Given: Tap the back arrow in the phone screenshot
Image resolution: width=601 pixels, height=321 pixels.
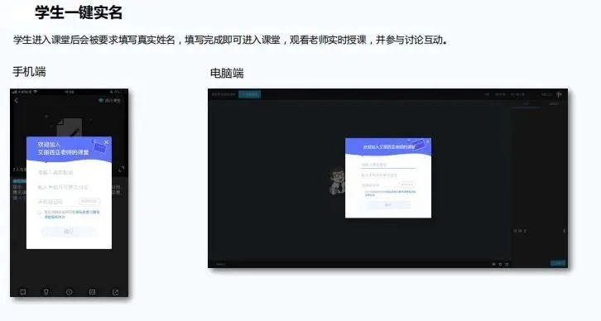Looking at the screenshot, I should pos(16,100).
